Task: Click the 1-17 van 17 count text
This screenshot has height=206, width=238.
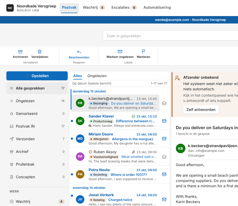Action: click(x=159, y=83)
